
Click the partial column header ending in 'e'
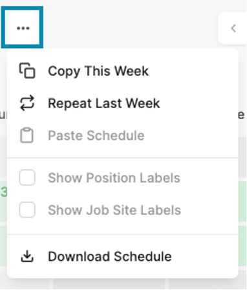(x=241, y=115)
